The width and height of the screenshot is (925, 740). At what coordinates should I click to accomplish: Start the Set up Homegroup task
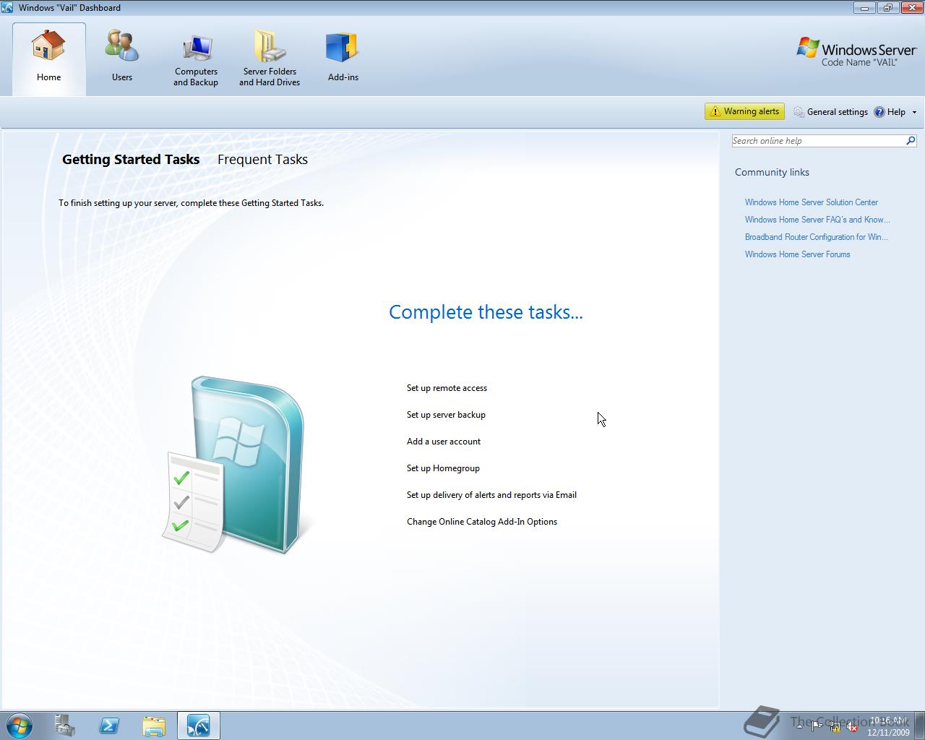coord(443,468)
